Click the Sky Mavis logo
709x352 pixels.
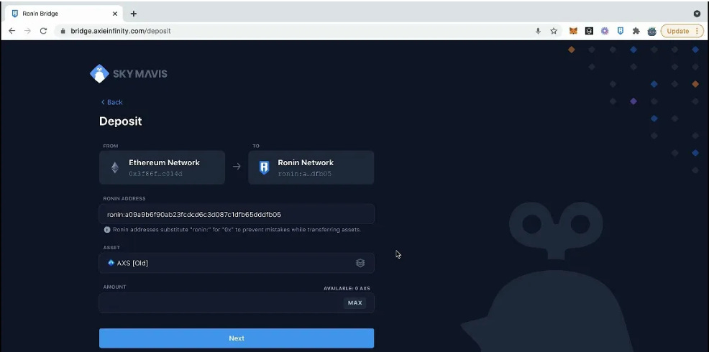[x=129, y=74]
